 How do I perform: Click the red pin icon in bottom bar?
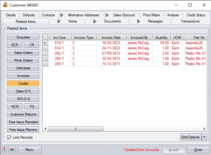4,150
